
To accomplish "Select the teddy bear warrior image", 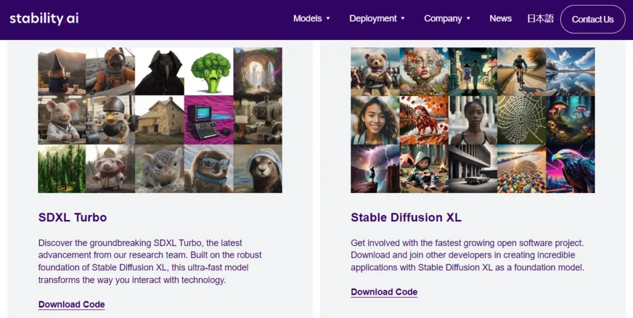I will pos(375,71).
